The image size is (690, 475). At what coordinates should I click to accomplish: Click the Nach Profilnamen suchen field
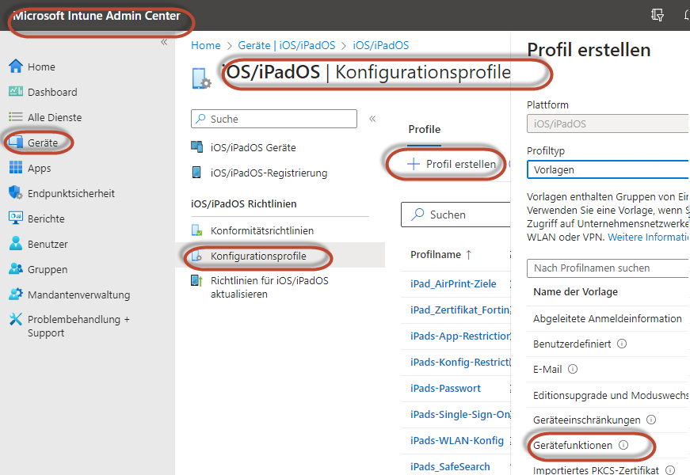[608, 268]
